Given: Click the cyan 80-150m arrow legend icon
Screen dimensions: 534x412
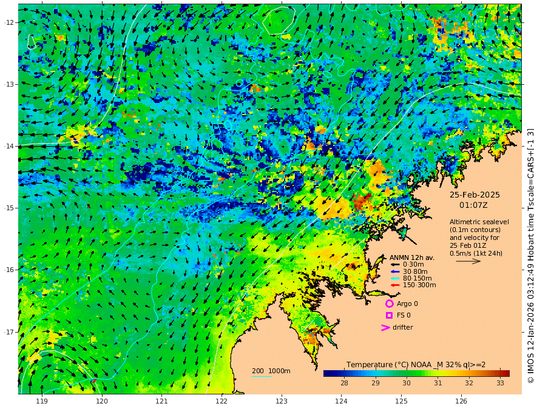Looking at the screenshot, I should click(x=394, y=278).
